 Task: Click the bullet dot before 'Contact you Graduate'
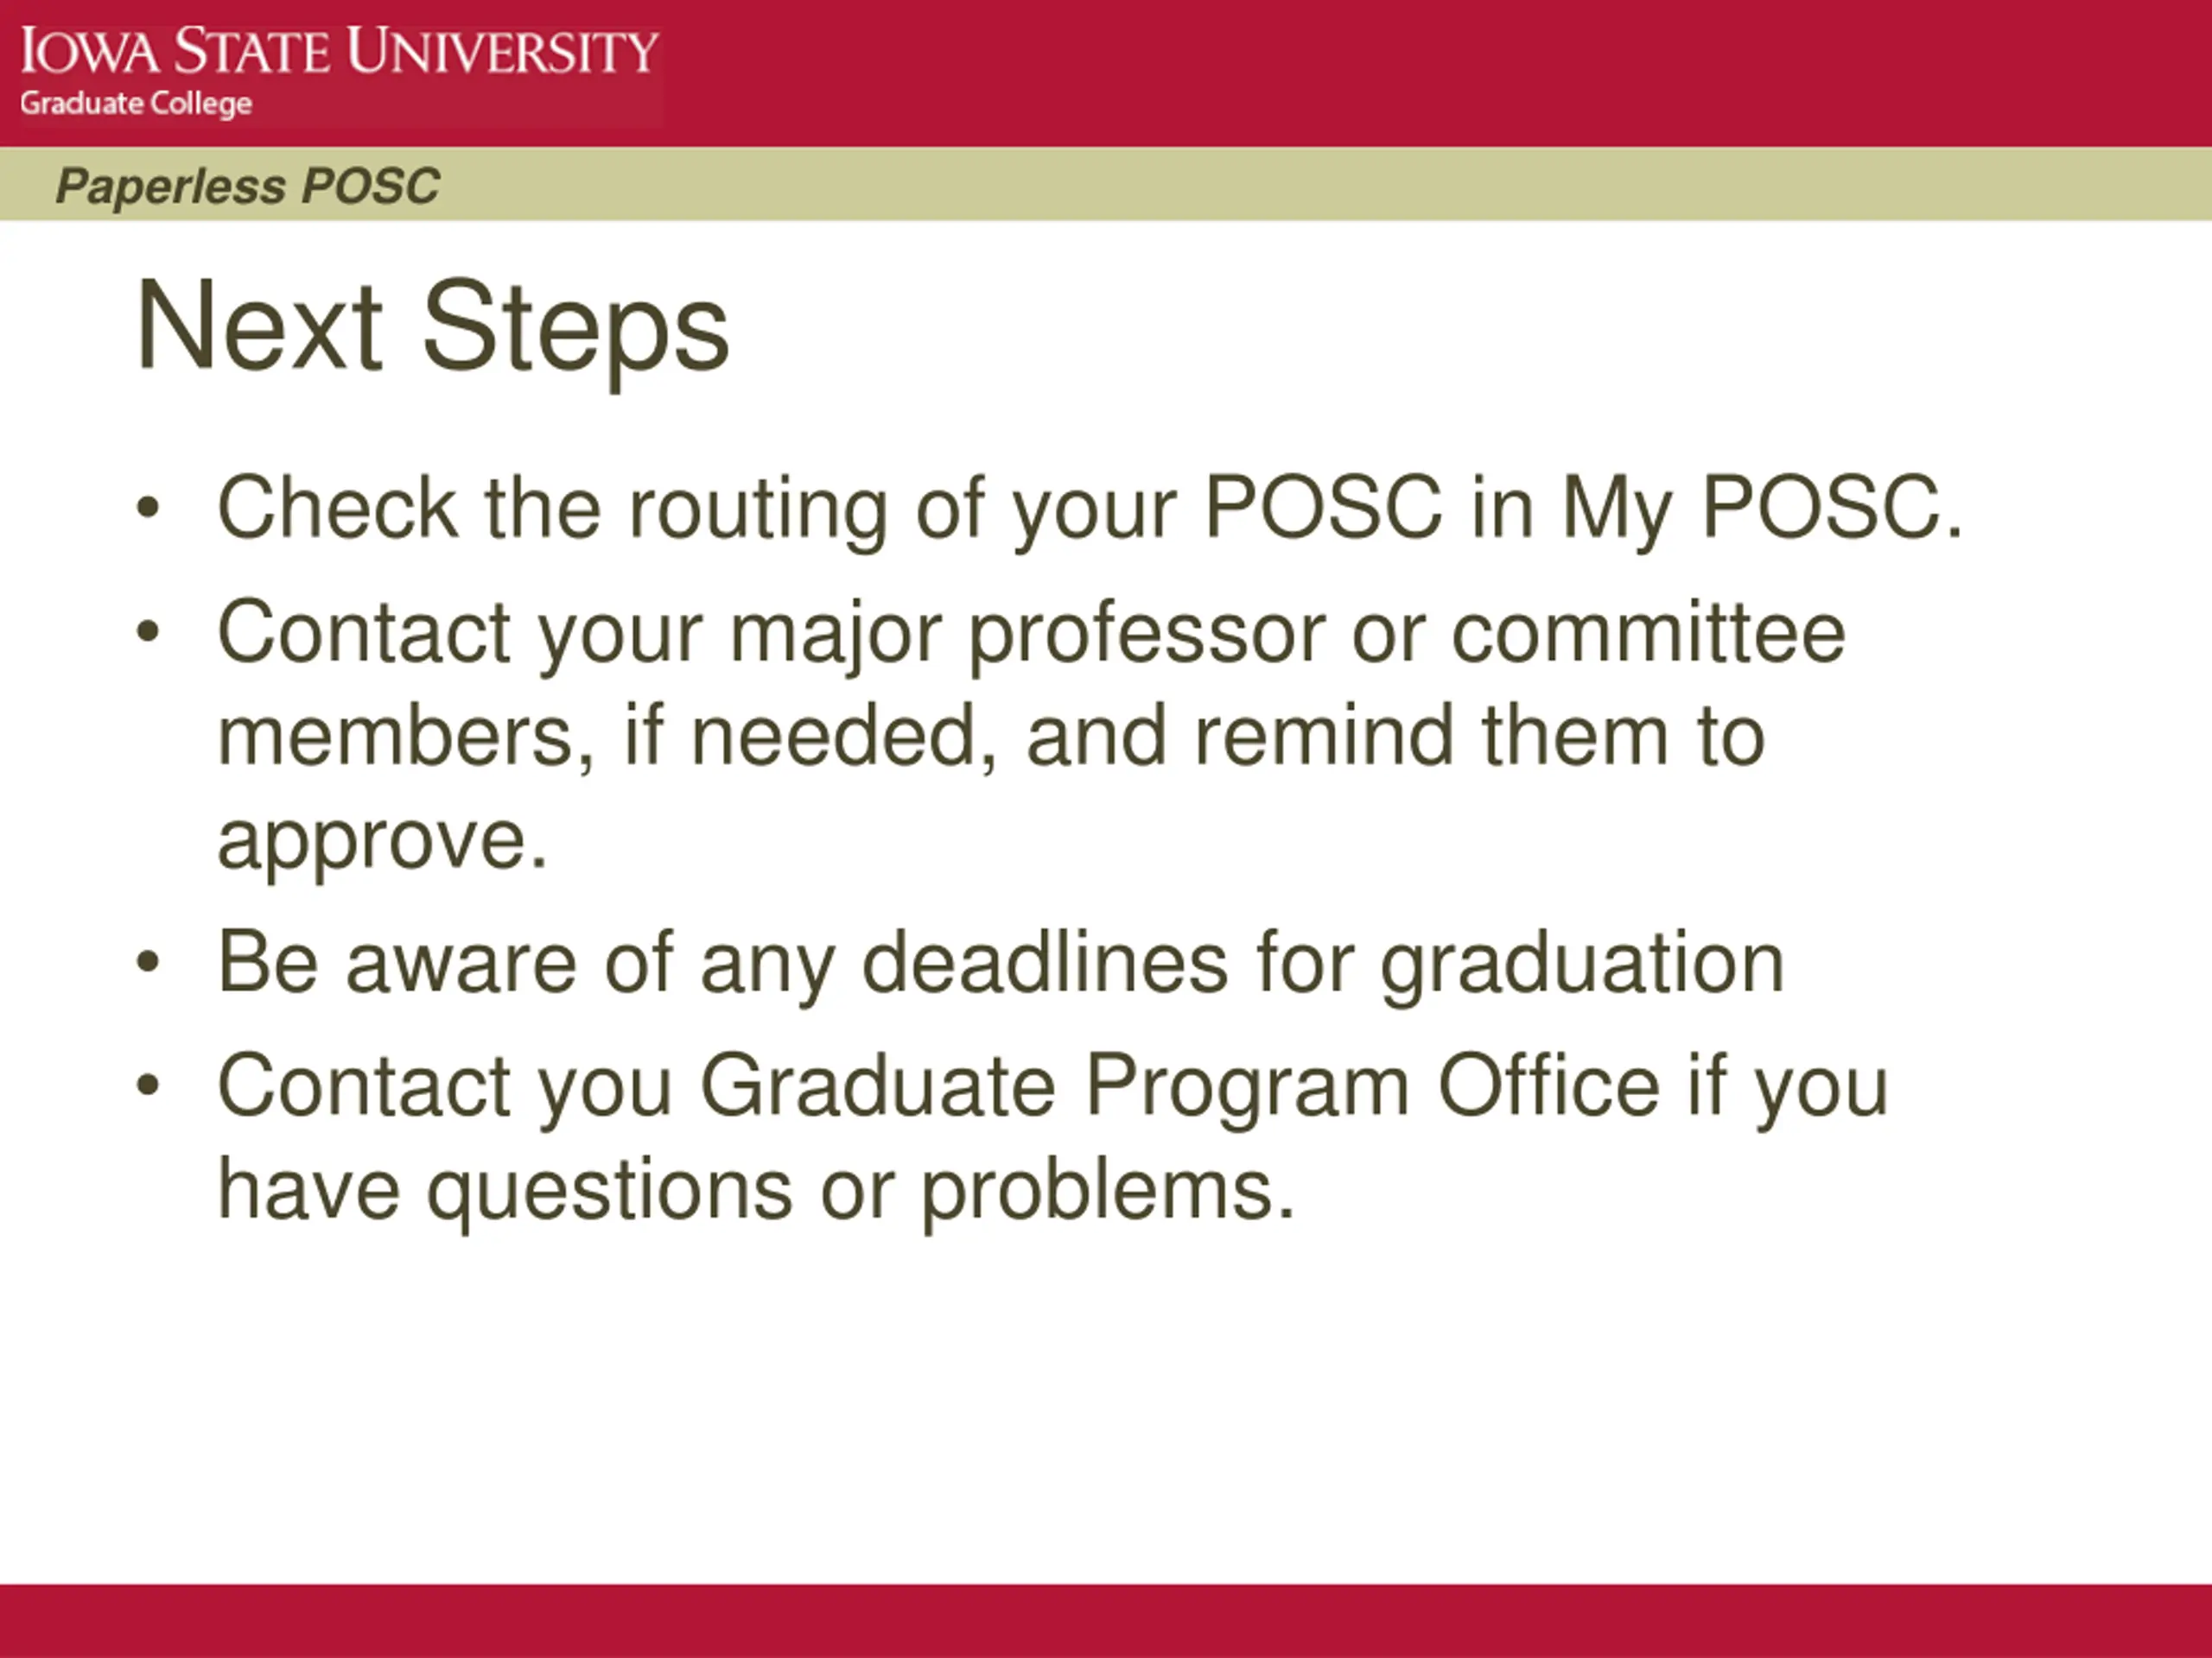(x=148, y=1085)
